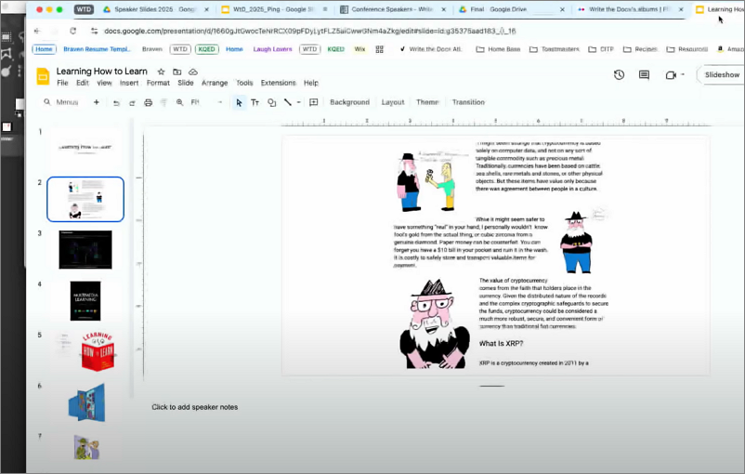This screenshot has height=474, width=745.
Task: Check the cloud document status icon
Action: (x=193, y=72)
